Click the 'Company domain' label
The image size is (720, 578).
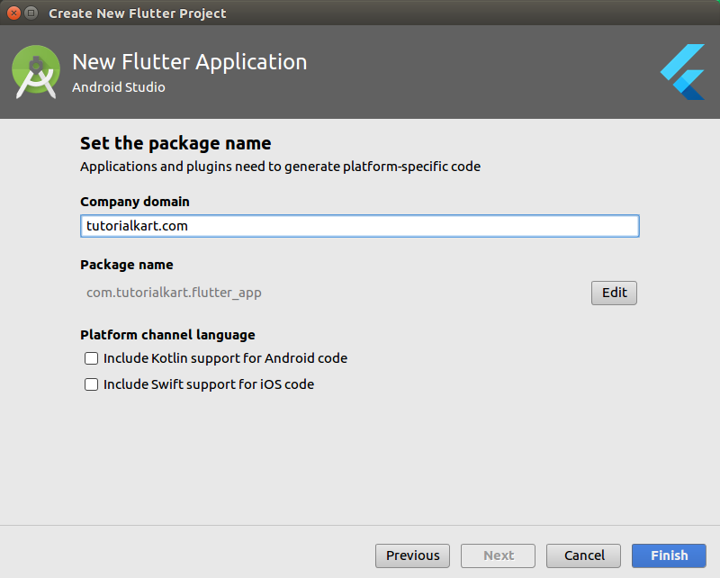134,202
